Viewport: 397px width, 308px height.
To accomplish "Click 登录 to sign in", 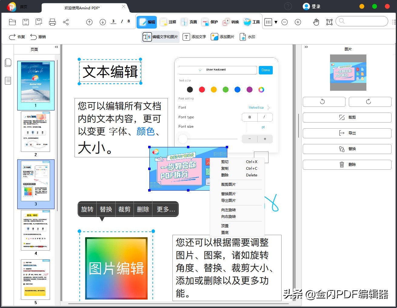I will [312, 6].
